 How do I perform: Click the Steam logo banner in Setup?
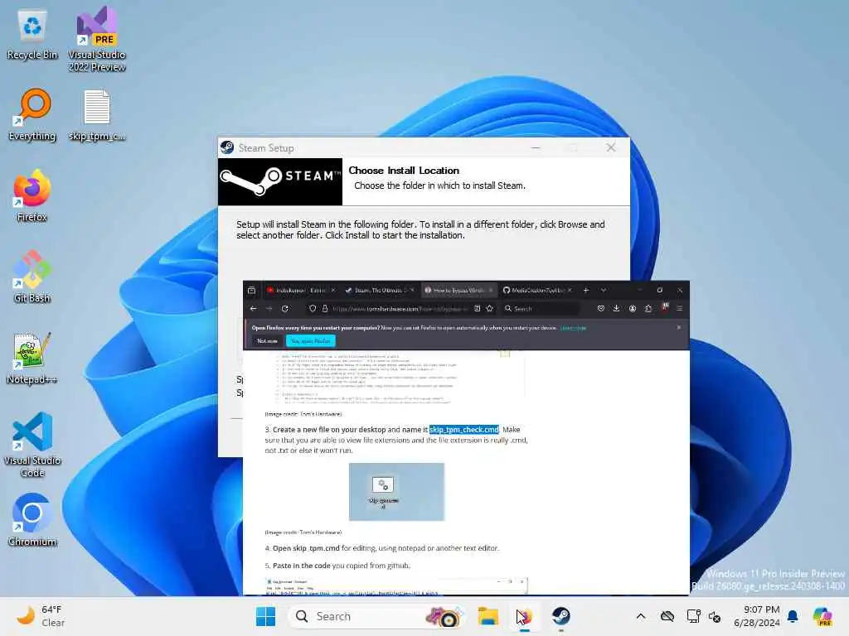click(280, 181)
